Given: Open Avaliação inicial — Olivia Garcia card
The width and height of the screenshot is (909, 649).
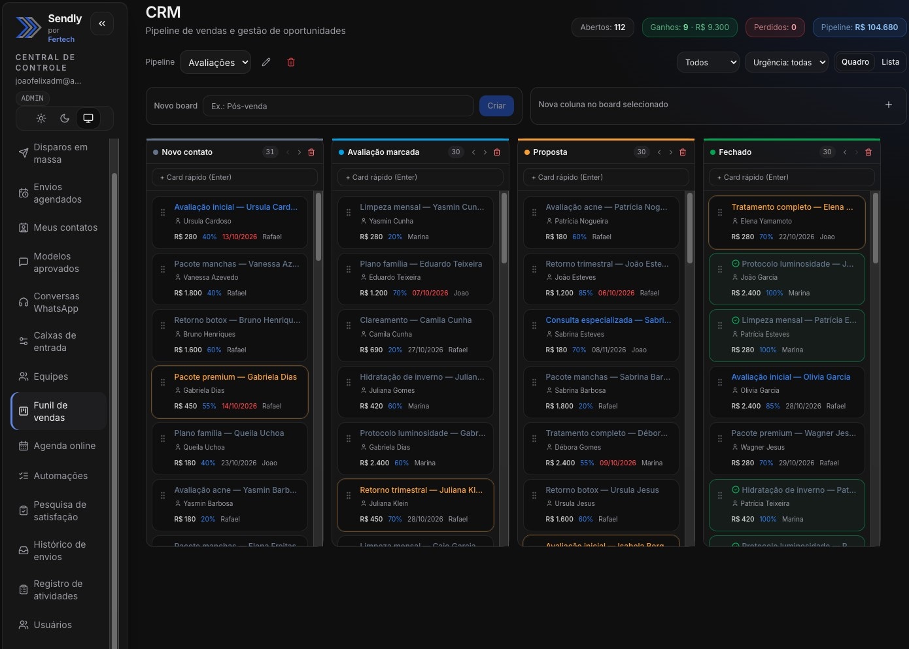Looking at the screenshot, I should [787, 392].
